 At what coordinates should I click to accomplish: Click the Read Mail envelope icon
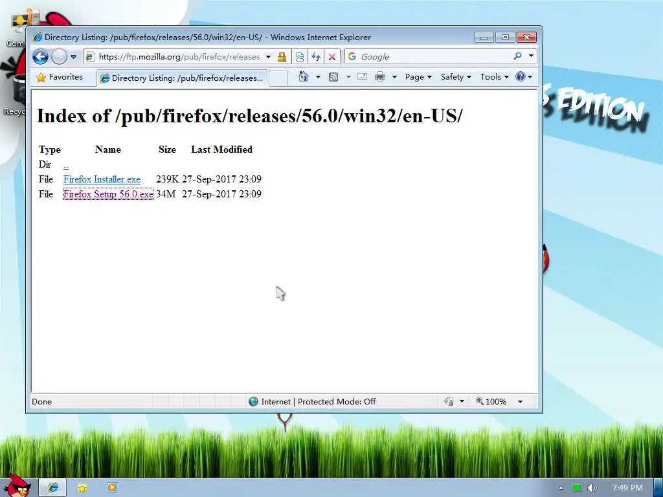point(362,76)
